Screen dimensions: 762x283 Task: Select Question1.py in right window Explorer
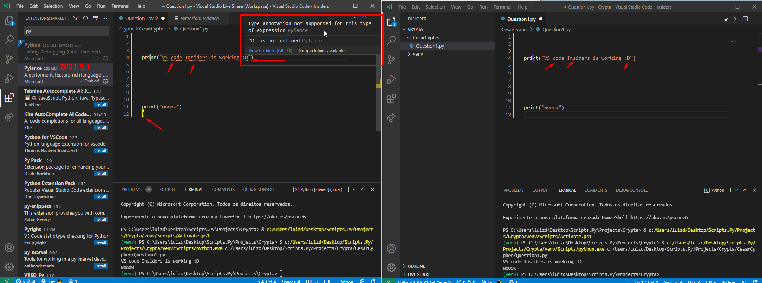[x=448, y=46]
